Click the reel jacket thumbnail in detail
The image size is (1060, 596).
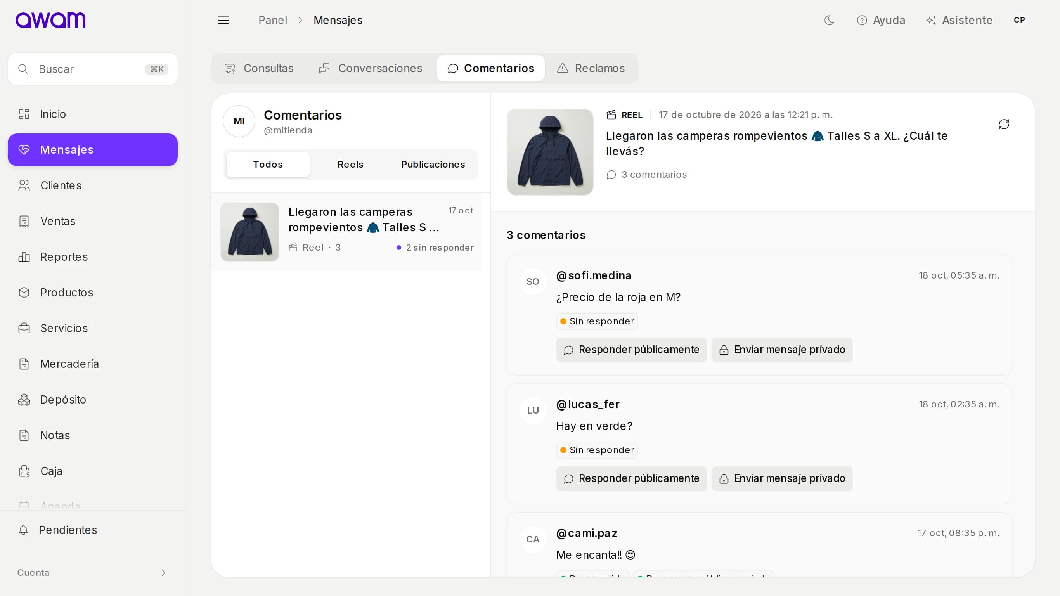(x=550, y=152)
